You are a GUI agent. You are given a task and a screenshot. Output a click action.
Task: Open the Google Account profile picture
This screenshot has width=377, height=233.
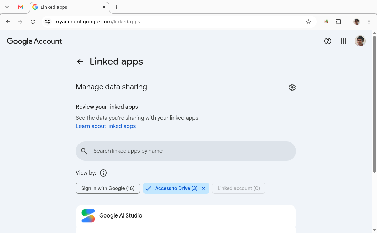coord(360,41)
